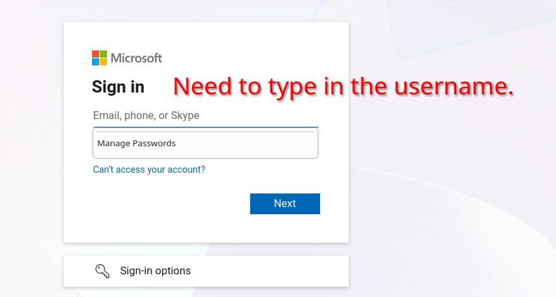Click blank space right of Sign-in options label
Screen dimensions: 556x297
point(272,270)
